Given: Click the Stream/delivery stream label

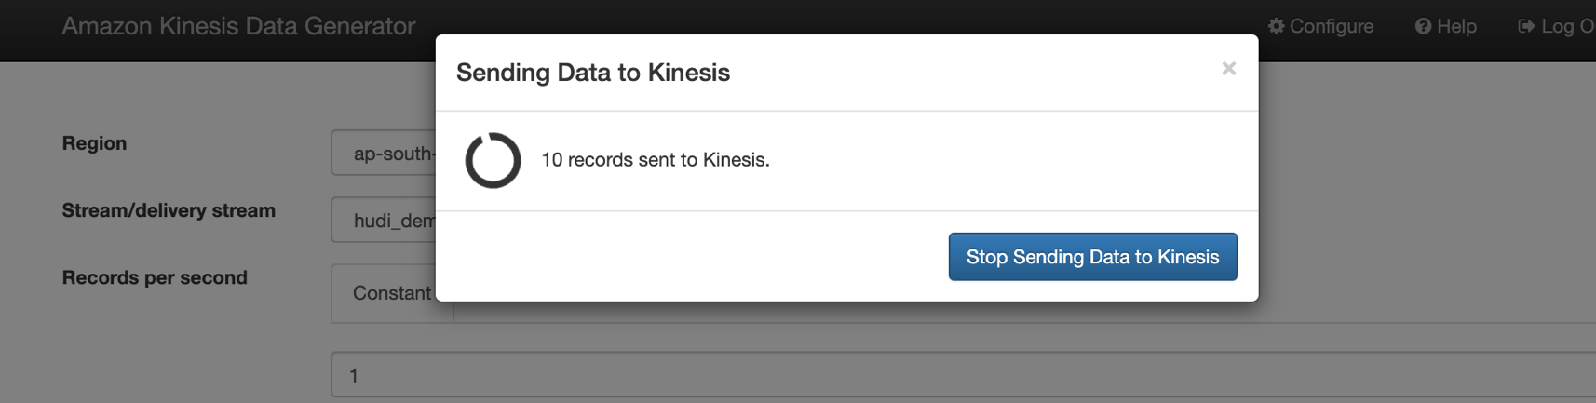Looking at the screenshot, I should (169, 210).
